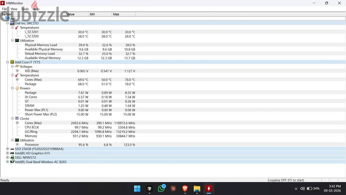The height and width of the screenshot is (195, 346).
Task: Open the volume tray icon
Action: 302,188
